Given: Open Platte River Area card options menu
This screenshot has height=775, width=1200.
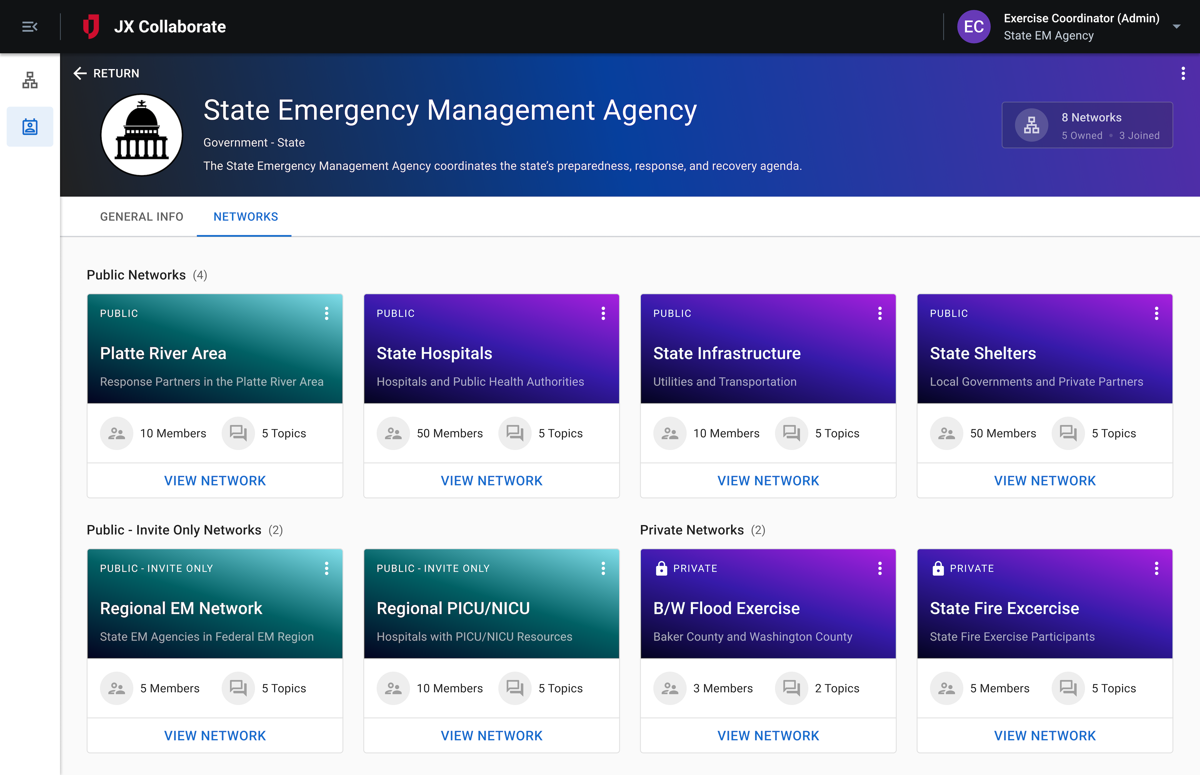Looking at the screenshot, I should tap(327, 314).
